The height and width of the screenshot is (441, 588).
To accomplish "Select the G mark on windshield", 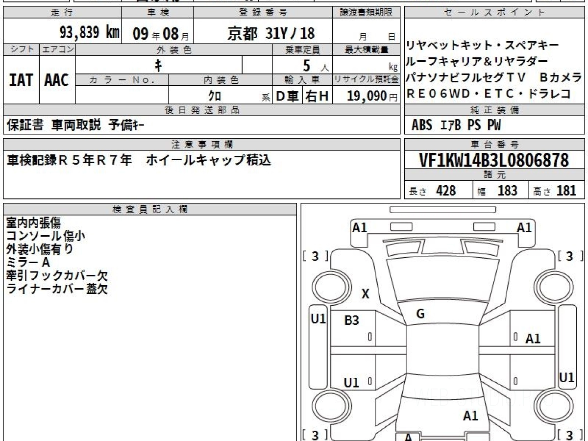I will [x=420, y=314].
